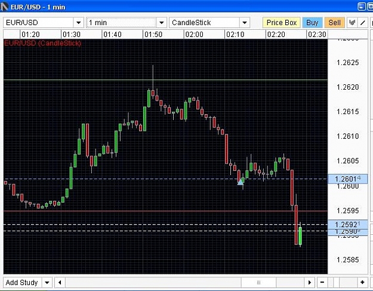Click the Sell button
This screenshot has width=373, height=291.
coord(334,23)
